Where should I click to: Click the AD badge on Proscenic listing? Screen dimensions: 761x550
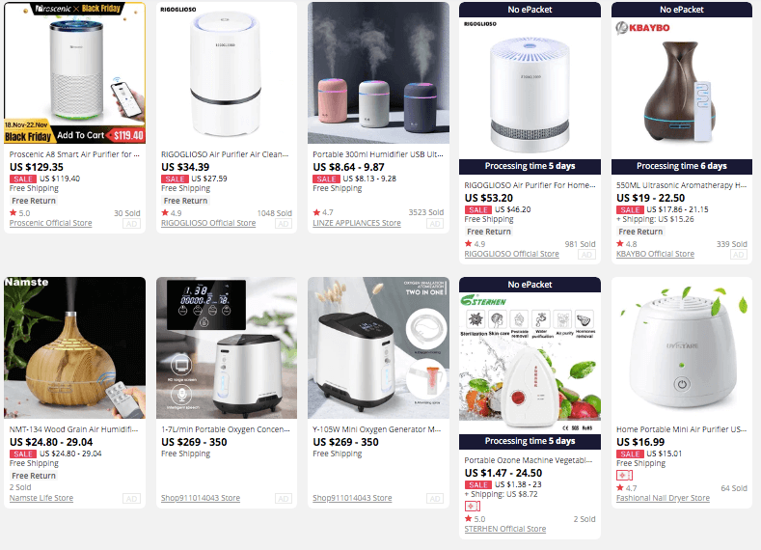[x=131, y=224]
